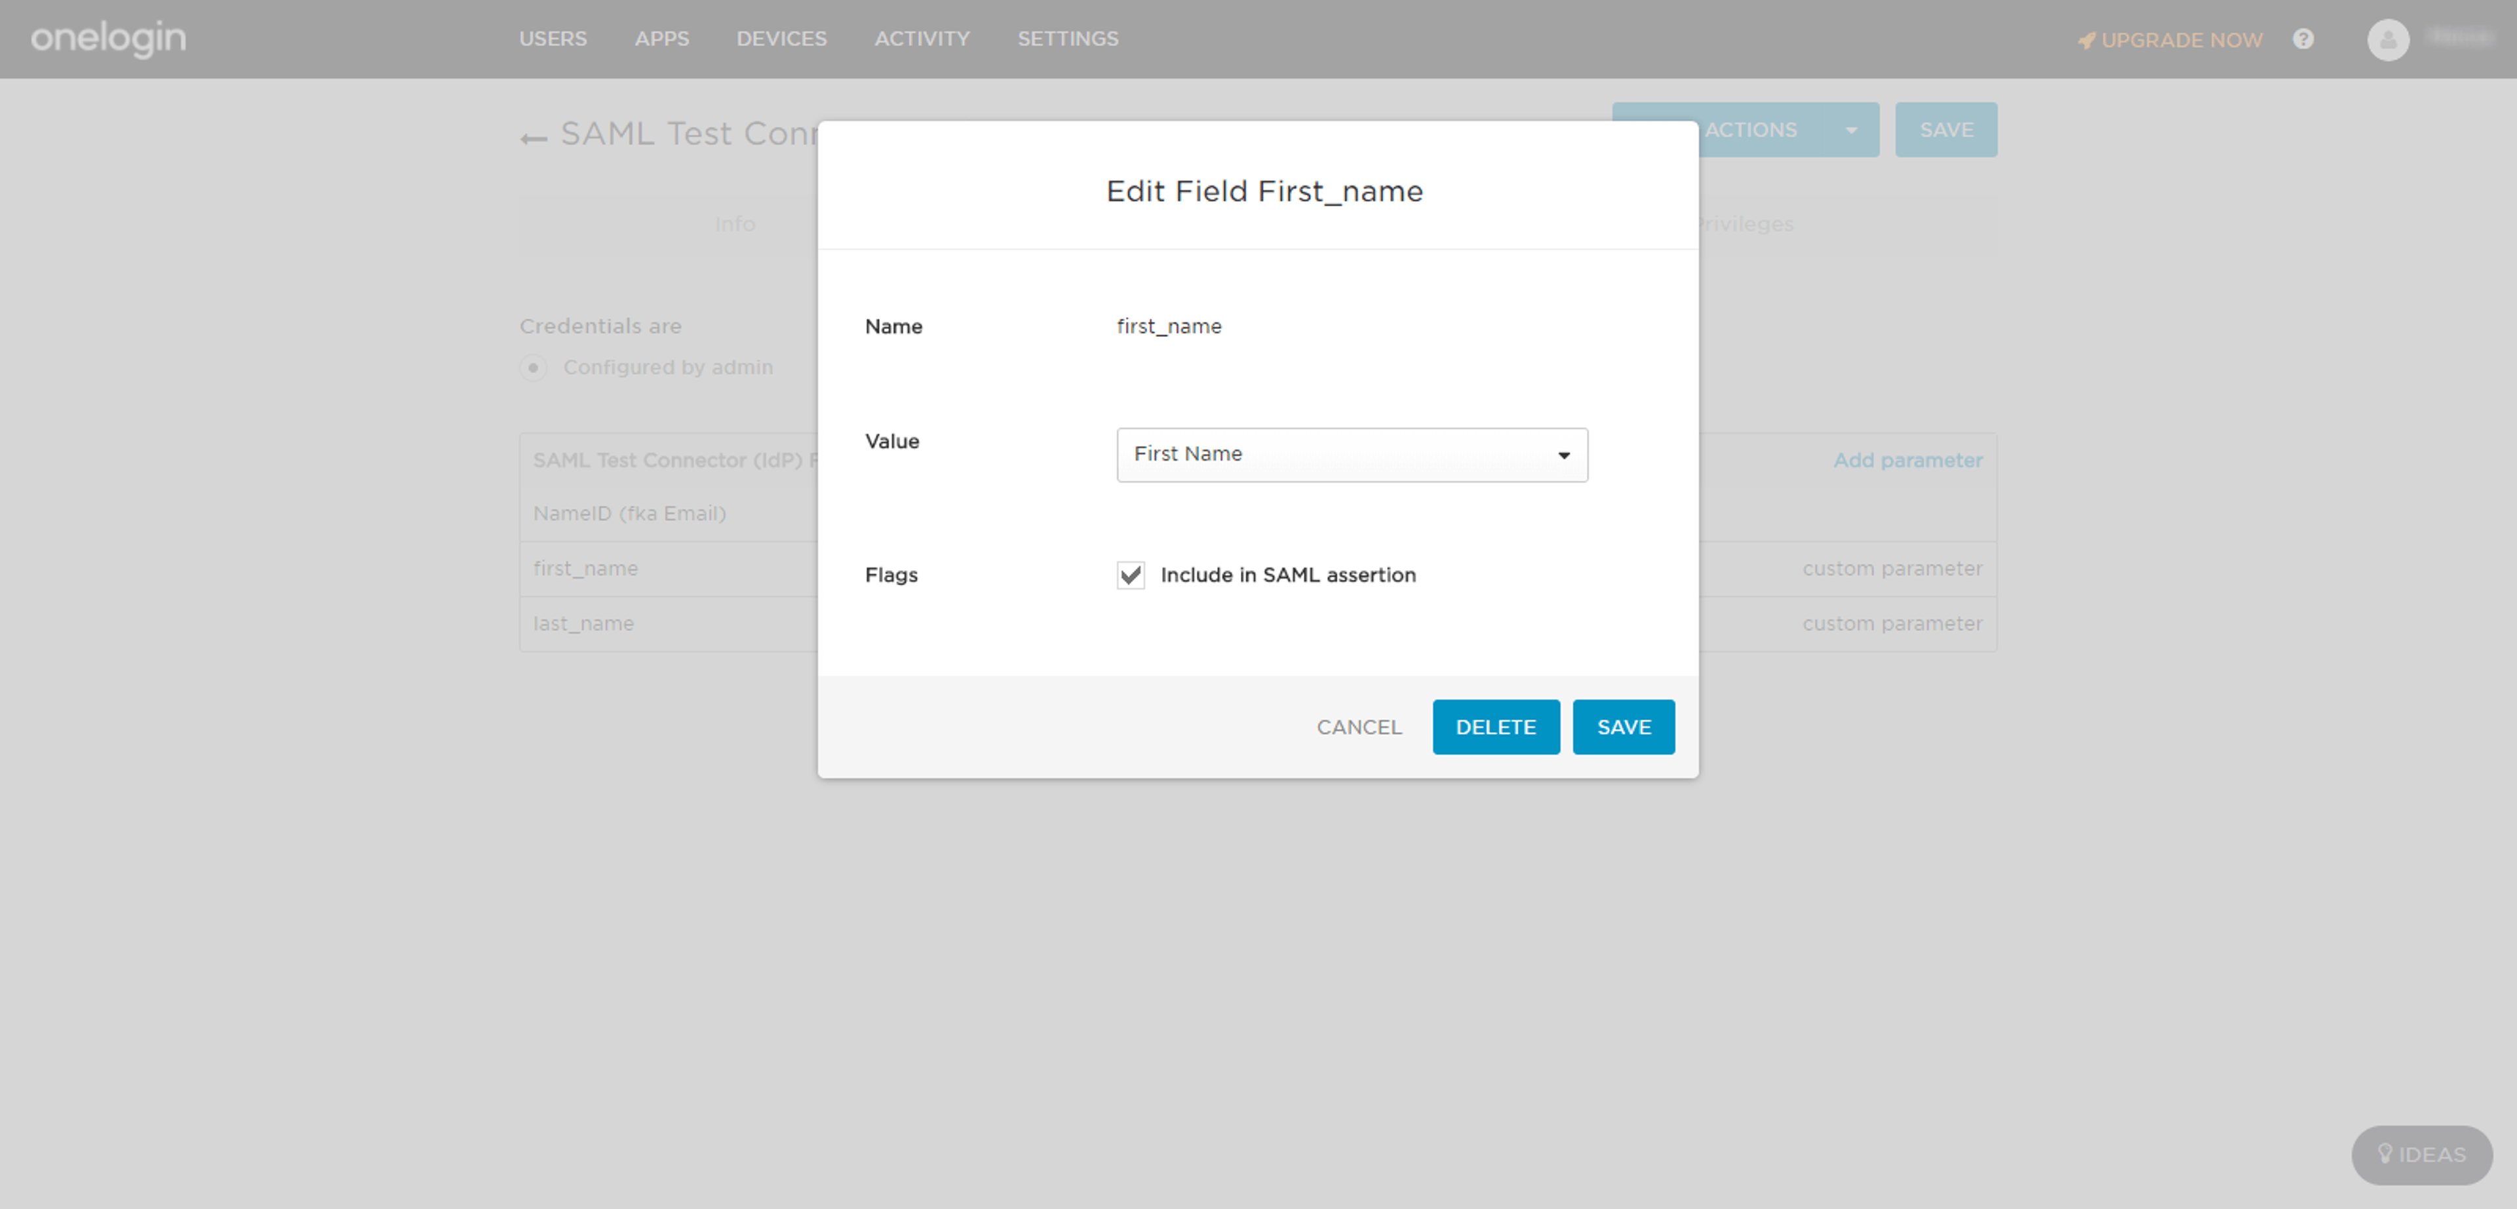2517x1209 pixels.
Task: Click the blurred username beside the avatar
Action: pyautogui.click(x=2461, y=37)
